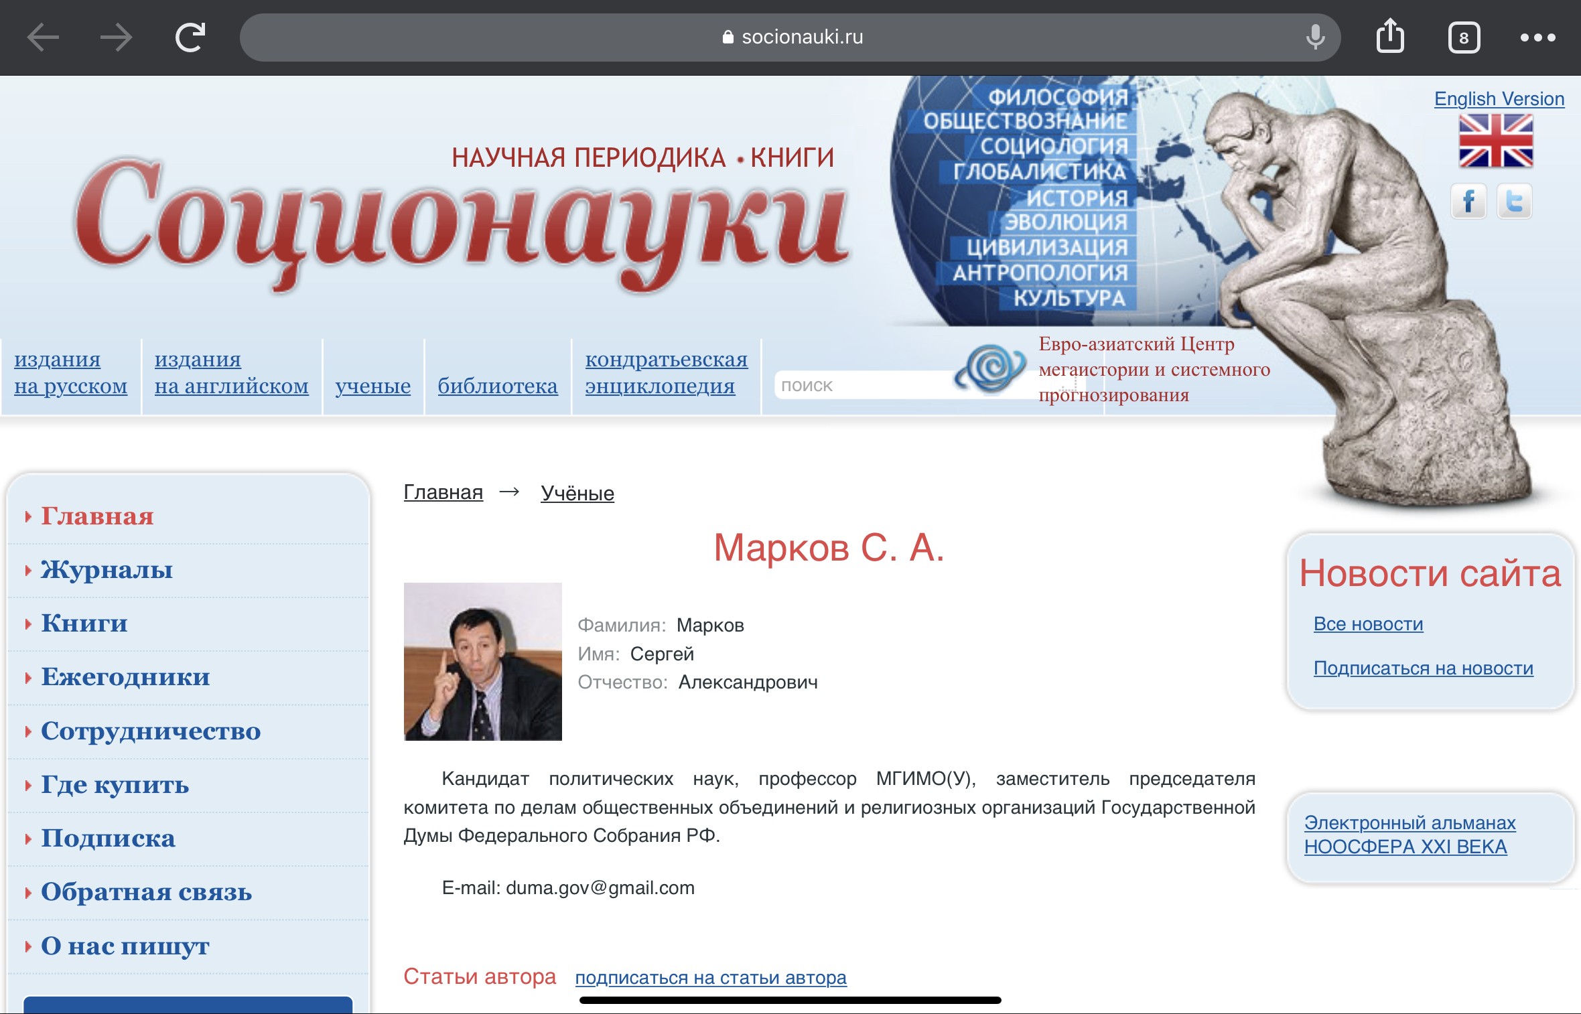
Task: Click Подписаться на новости link
Action: point(1423,668)
